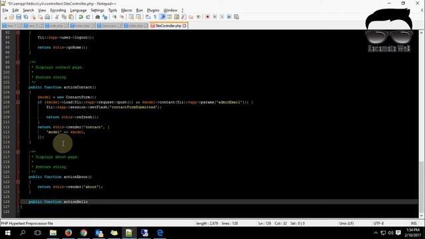
Task: Open the UTF-8 encoding selector in status bar
Action: (x=379, y=223)
